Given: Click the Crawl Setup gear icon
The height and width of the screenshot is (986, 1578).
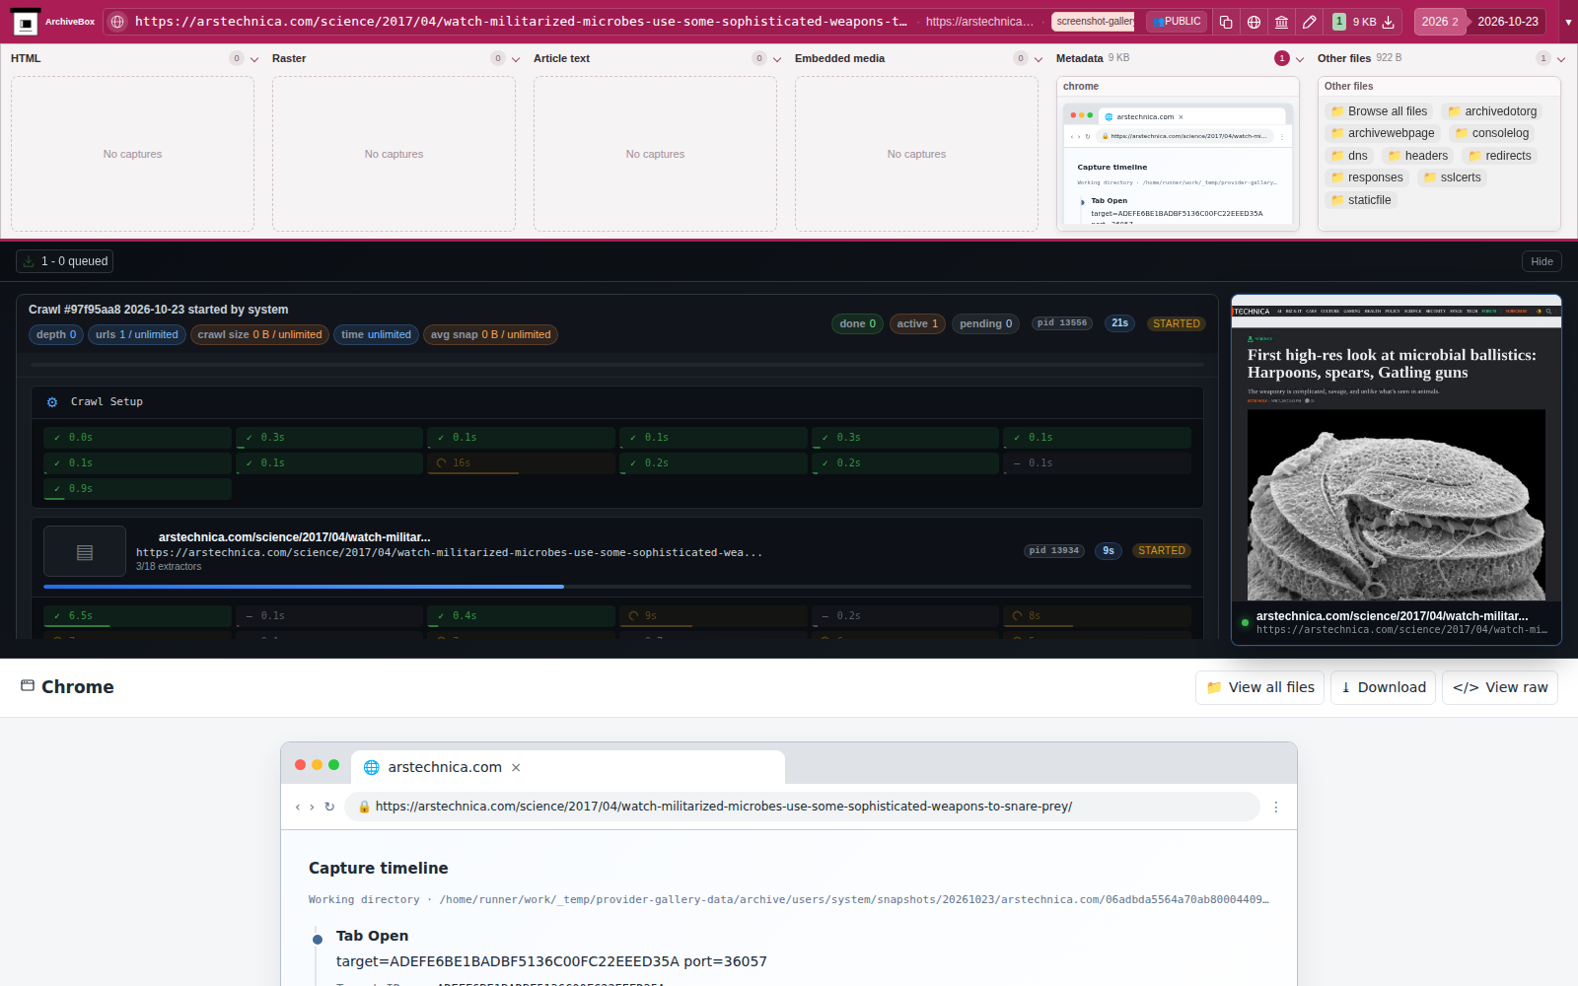Looking at the screenshot, I should [52, 402].
